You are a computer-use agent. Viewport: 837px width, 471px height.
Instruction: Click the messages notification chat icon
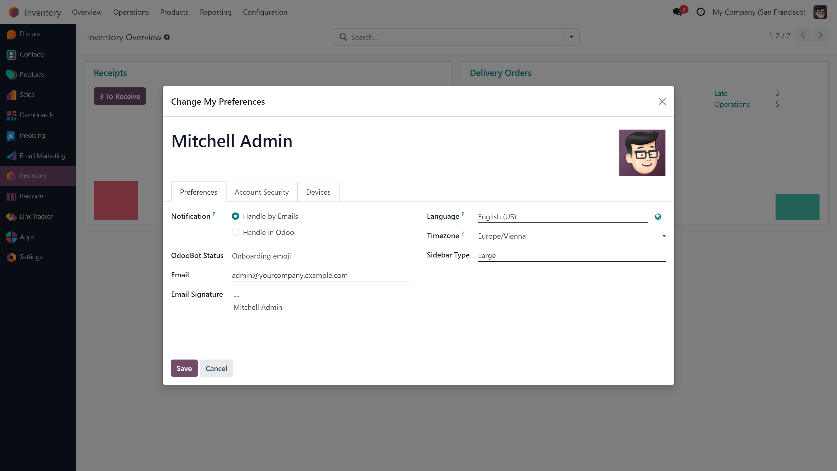point(677,12)
